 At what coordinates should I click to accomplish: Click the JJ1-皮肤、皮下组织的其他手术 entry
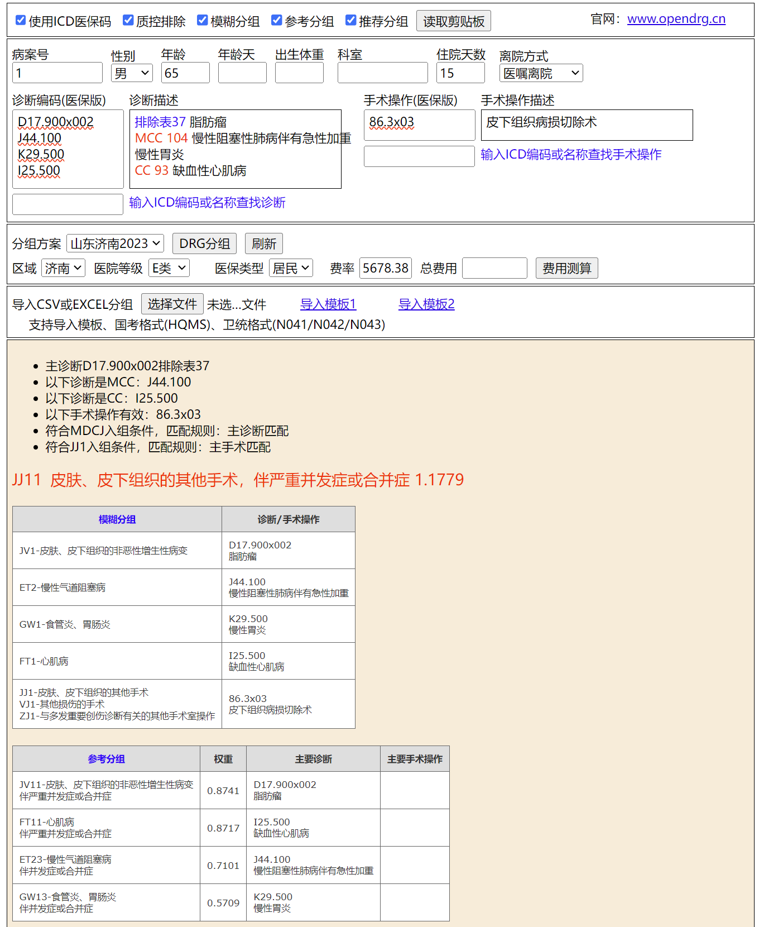(84, 692)
